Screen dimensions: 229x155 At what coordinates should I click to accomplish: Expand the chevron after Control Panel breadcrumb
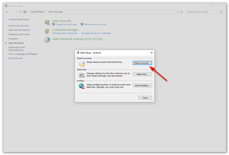click(46, 12)
